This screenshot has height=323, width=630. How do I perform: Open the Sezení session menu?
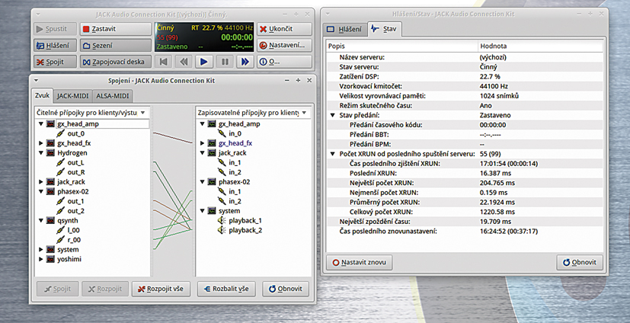[x=115, y=46]
